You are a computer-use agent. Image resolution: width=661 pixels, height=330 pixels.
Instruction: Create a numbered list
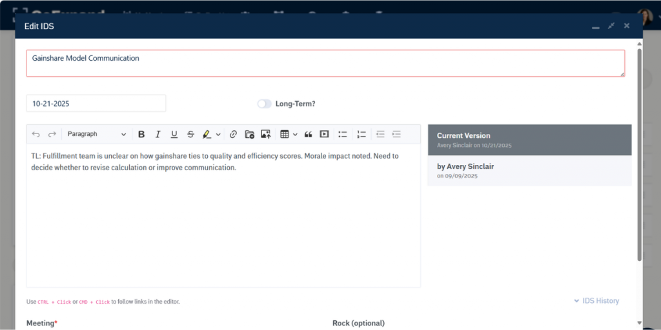click(x=361, y=134)
